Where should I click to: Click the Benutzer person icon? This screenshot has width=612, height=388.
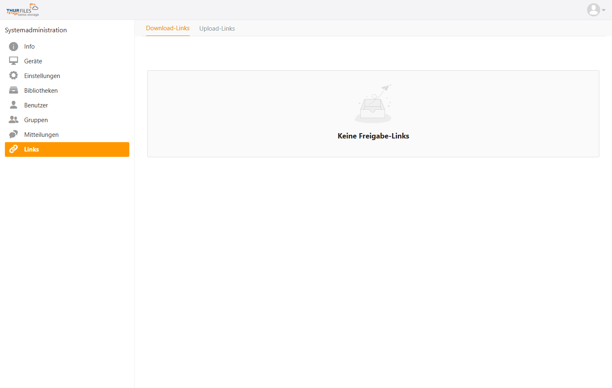pos(13,105)
